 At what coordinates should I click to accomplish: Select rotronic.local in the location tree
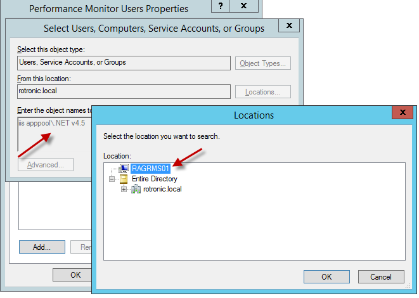click(162, 189)
